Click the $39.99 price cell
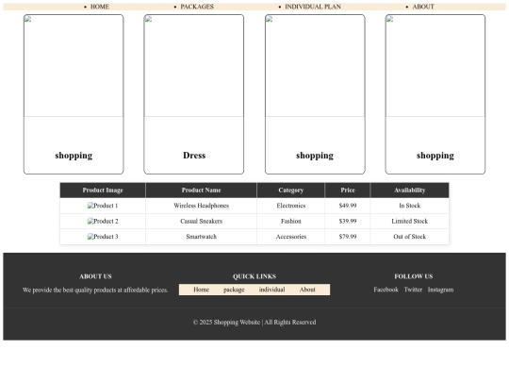Screen dimensions: 509x382 coord(348,222)
